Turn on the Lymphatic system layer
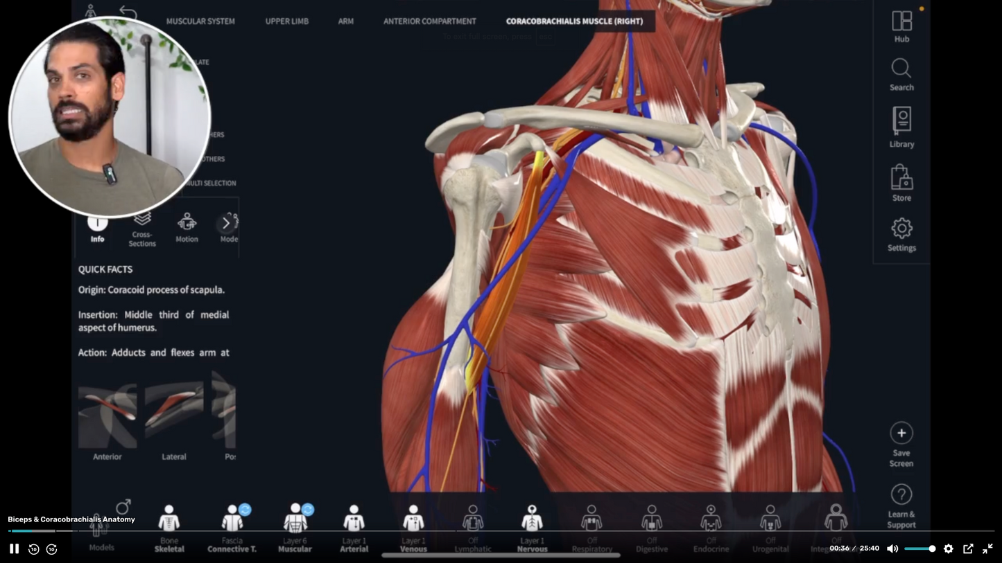The width and height of the screenshot is (1002, 563). pos(473,528)
